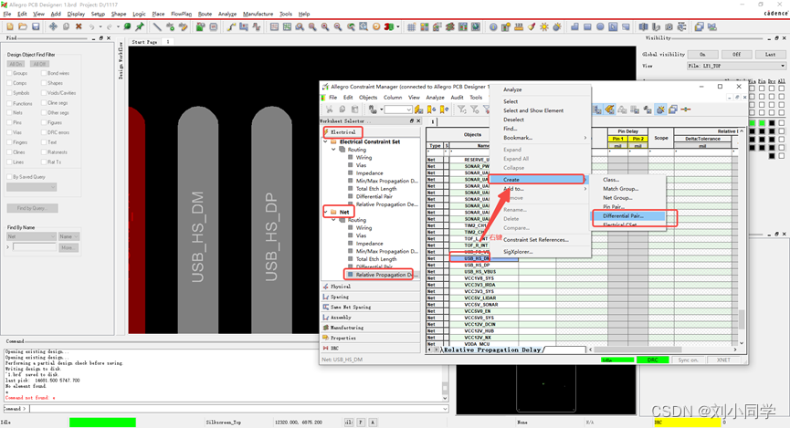790x428 pixels.
Task: Click the Add Connect routing icon
Action: pyautogui.click(x=231, y=26)
